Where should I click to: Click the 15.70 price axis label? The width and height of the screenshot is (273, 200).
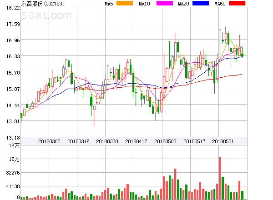[x=13, y=73]
